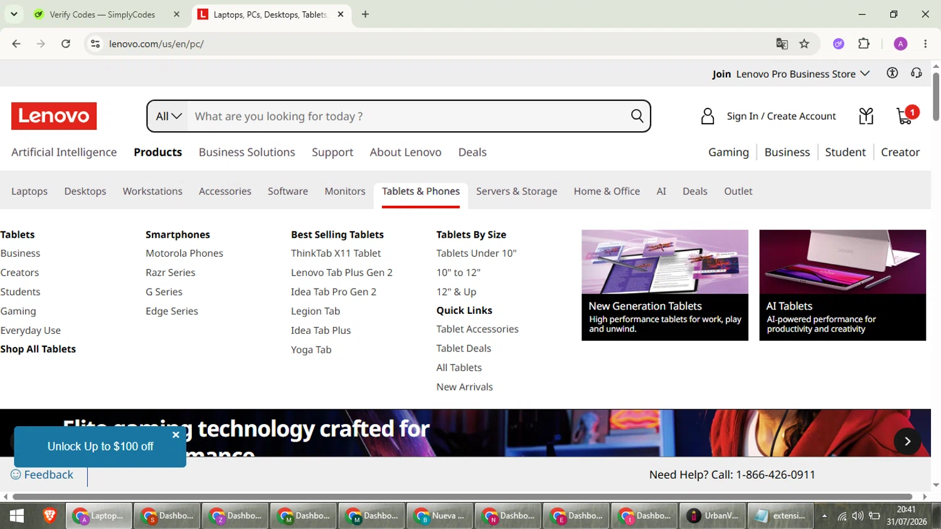Open a new browser tab
The width and height of the screenshot is (941, 529).
tap(365, 14)
